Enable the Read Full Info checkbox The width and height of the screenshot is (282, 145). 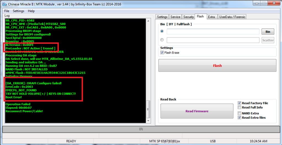[240, 107]
